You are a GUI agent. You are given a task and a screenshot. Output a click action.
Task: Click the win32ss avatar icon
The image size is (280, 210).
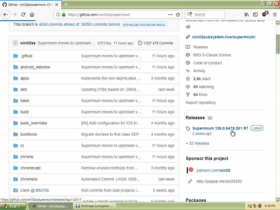point(15,43)
